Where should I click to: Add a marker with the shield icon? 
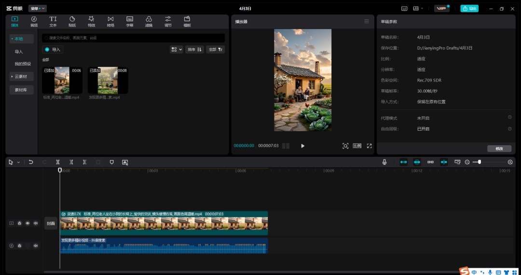coord(111,162)
